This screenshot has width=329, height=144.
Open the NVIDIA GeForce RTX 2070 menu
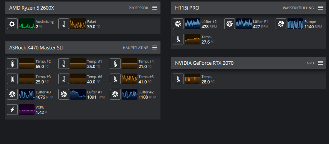[x=321, y=63]
